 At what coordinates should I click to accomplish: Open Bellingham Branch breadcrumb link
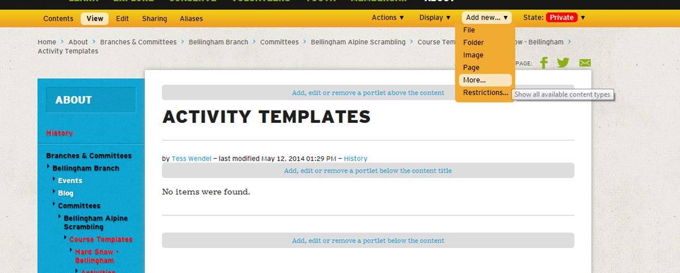(218, 42)
